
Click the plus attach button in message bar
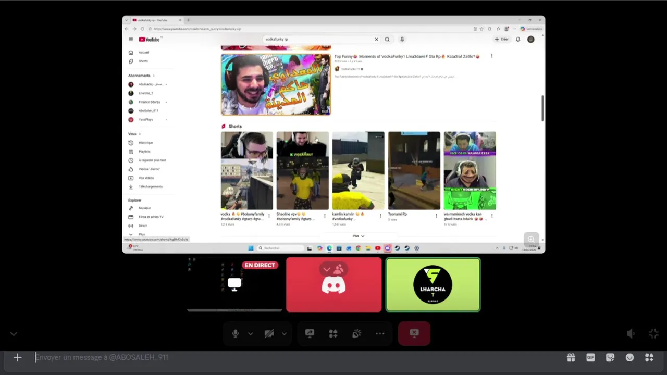(x=17, y=357)
